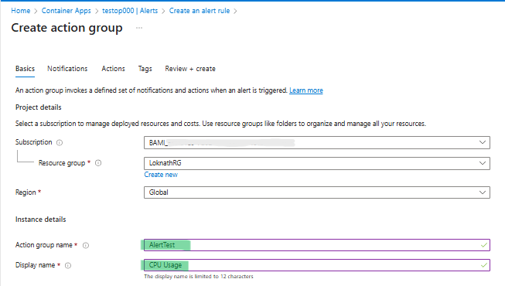Switch to the Notifications tab
Viewport: 505px width, 286px height.
coord(67,69)
